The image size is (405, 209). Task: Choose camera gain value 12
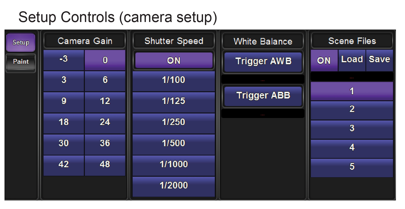pyautogui.click(x=105, y=101)
